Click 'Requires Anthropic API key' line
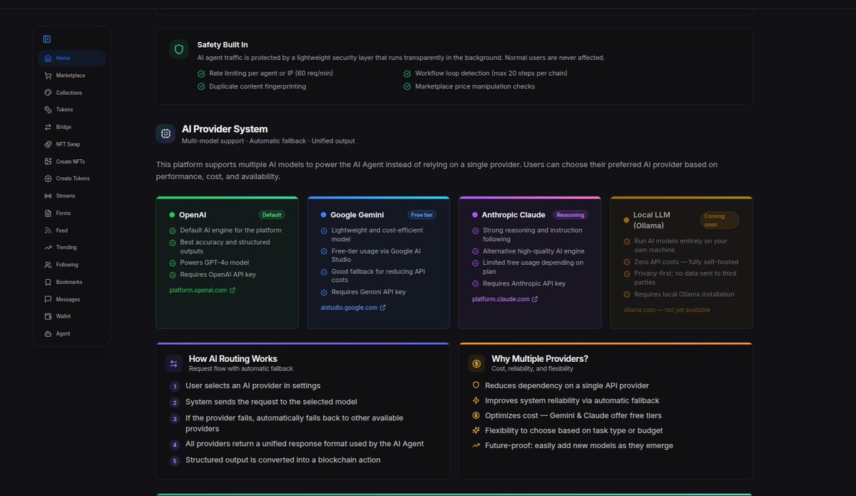This screenshot has height=496, width=856. 524,283
